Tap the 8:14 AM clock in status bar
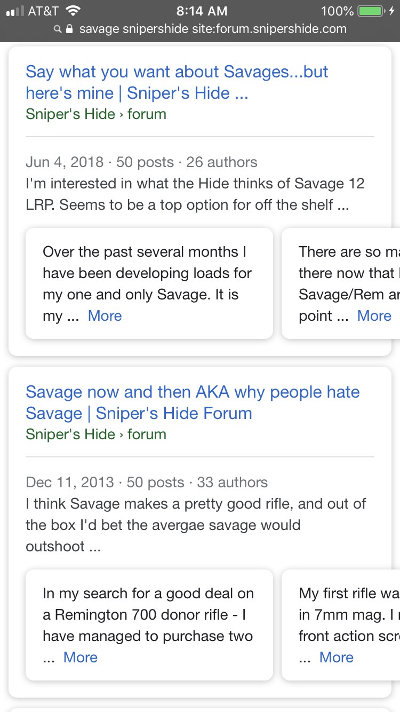Viewport: 400px width, 712px height. (202, 11)
